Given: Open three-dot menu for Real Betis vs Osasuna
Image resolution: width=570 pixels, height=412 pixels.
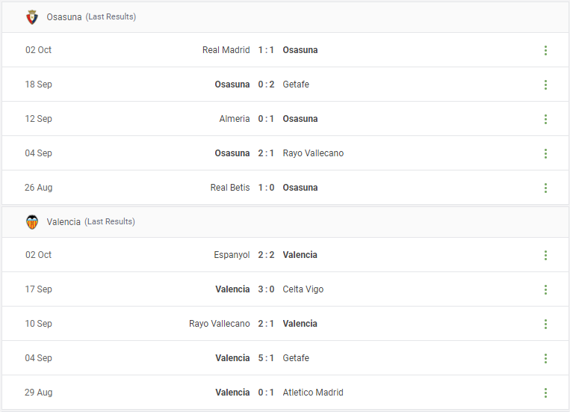Looking at the screenshot, I should 545,188.
